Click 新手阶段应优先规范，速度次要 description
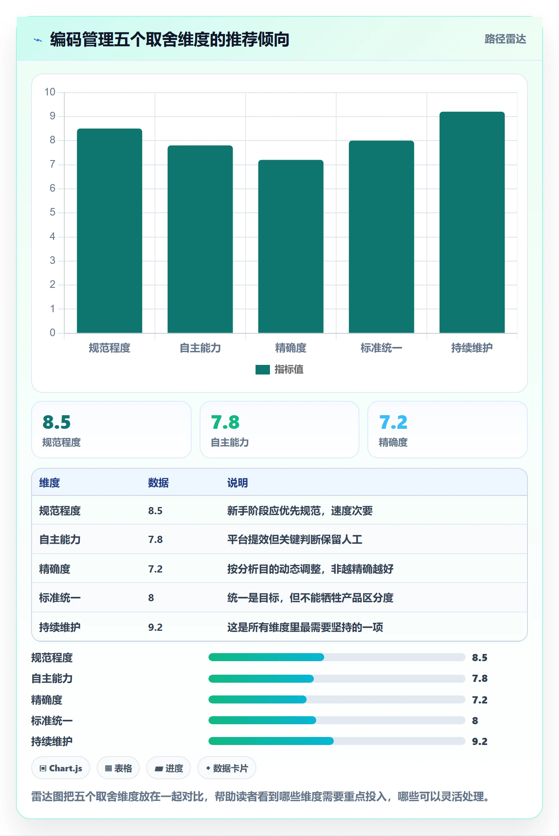This screenshot has width=559, height=836. coord(300,511)
